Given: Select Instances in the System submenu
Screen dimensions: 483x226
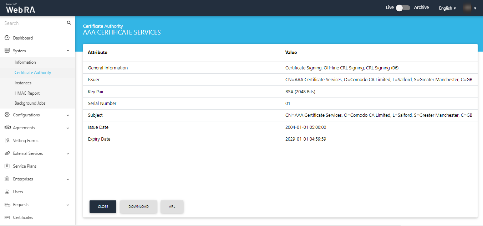Looking at the screenshot, I should point(23,83).
